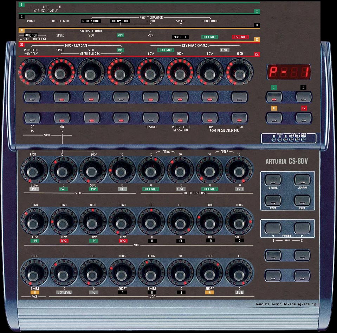Click the NOISE knob

coord(122,170)
